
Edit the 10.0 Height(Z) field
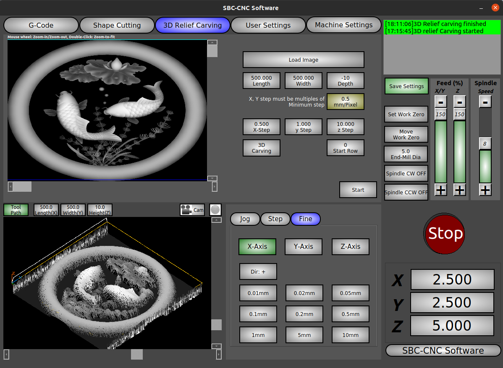click(100, 210)
